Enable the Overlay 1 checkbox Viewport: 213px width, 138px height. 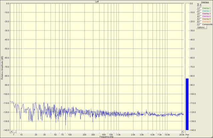pos(200,8)
